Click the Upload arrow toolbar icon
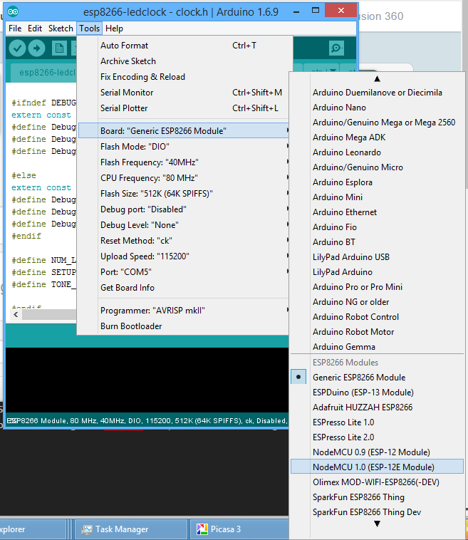 point(36,48)
